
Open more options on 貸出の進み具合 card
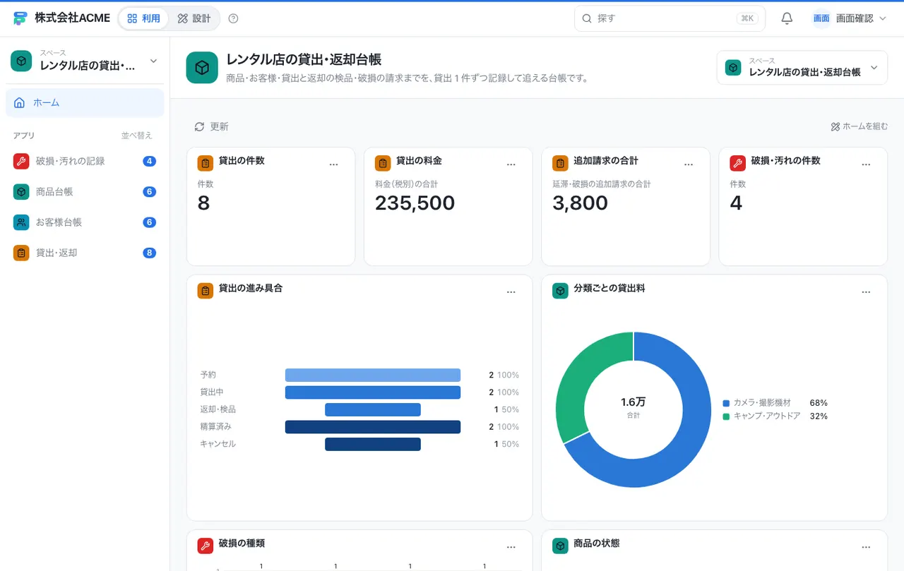[511, 291]
